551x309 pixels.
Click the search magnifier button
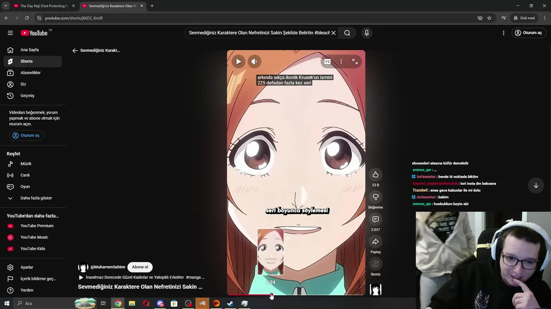347,33
